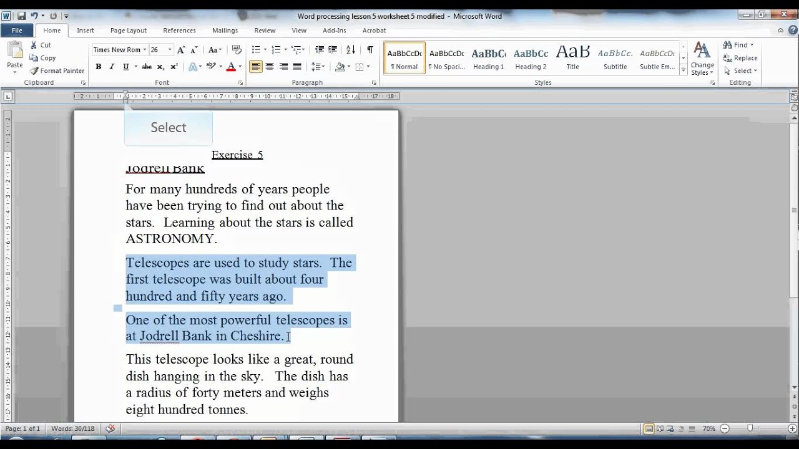Grow the font size
This screenshot has width=799, height=449.
180,50
